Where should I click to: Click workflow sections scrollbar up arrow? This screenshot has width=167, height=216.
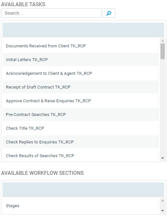[163, 201]
